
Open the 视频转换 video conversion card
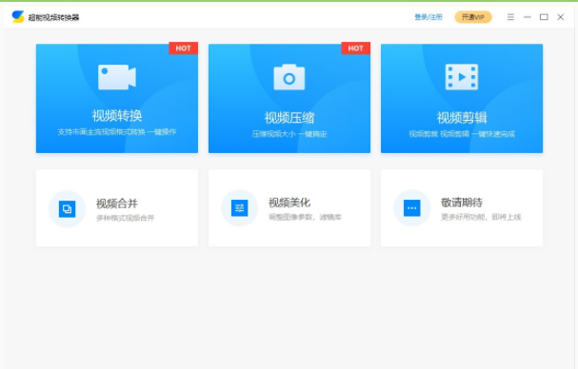click(x=117, y=98)
